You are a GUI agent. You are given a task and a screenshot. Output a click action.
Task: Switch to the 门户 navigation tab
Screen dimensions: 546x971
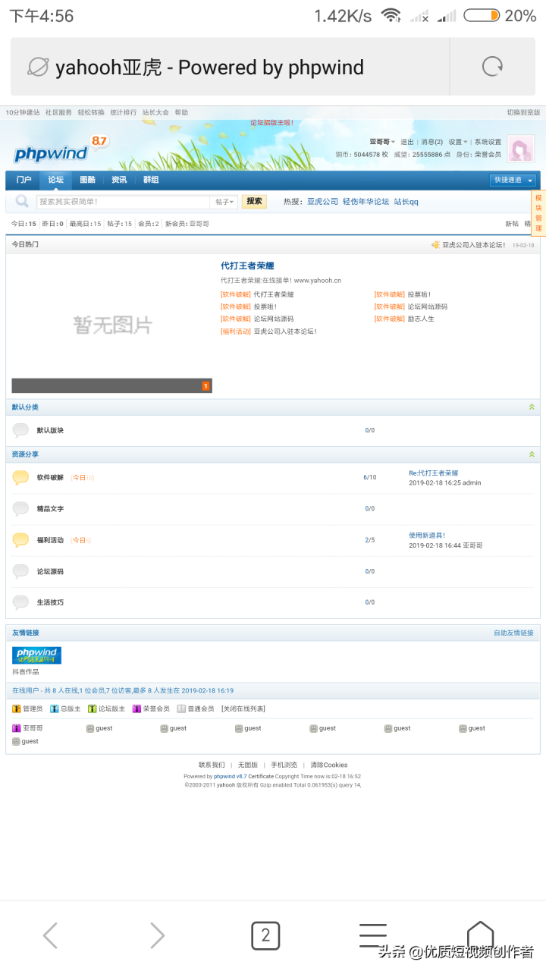tap(24, 180)
